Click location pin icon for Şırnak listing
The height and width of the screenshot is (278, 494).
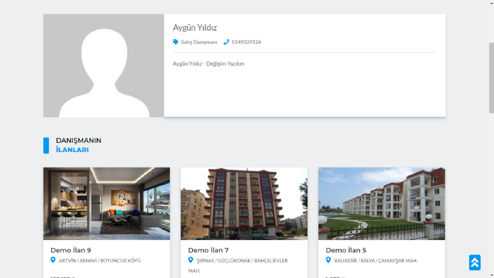(191, 260)
